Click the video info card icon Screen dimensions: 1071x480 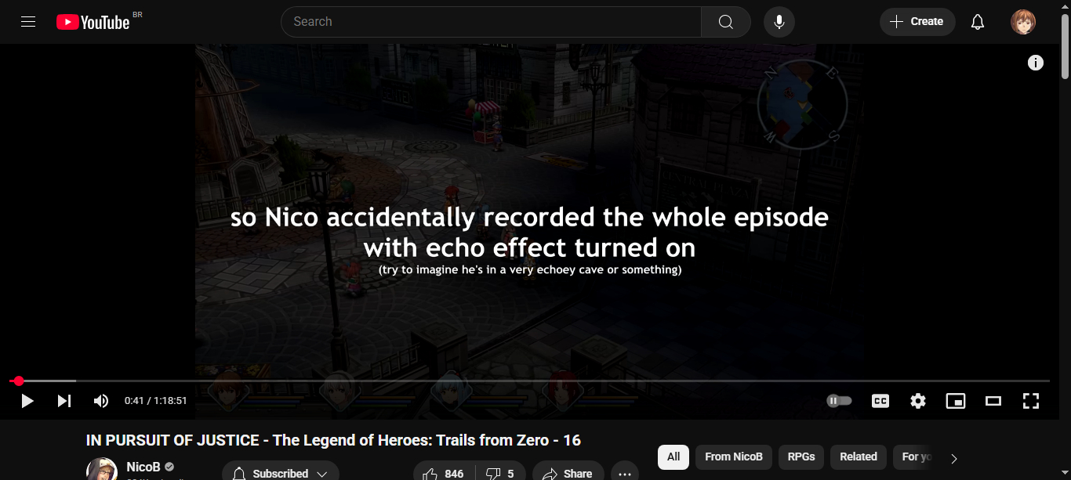pyautogui.click(x=1036, y=63)
